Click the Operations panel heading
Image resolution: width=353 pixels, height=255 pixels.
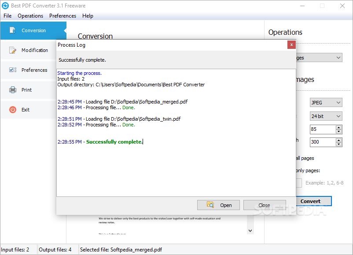(285, 32)
